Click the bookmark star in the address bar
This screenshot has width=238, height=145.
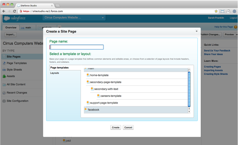click(216, 11)
